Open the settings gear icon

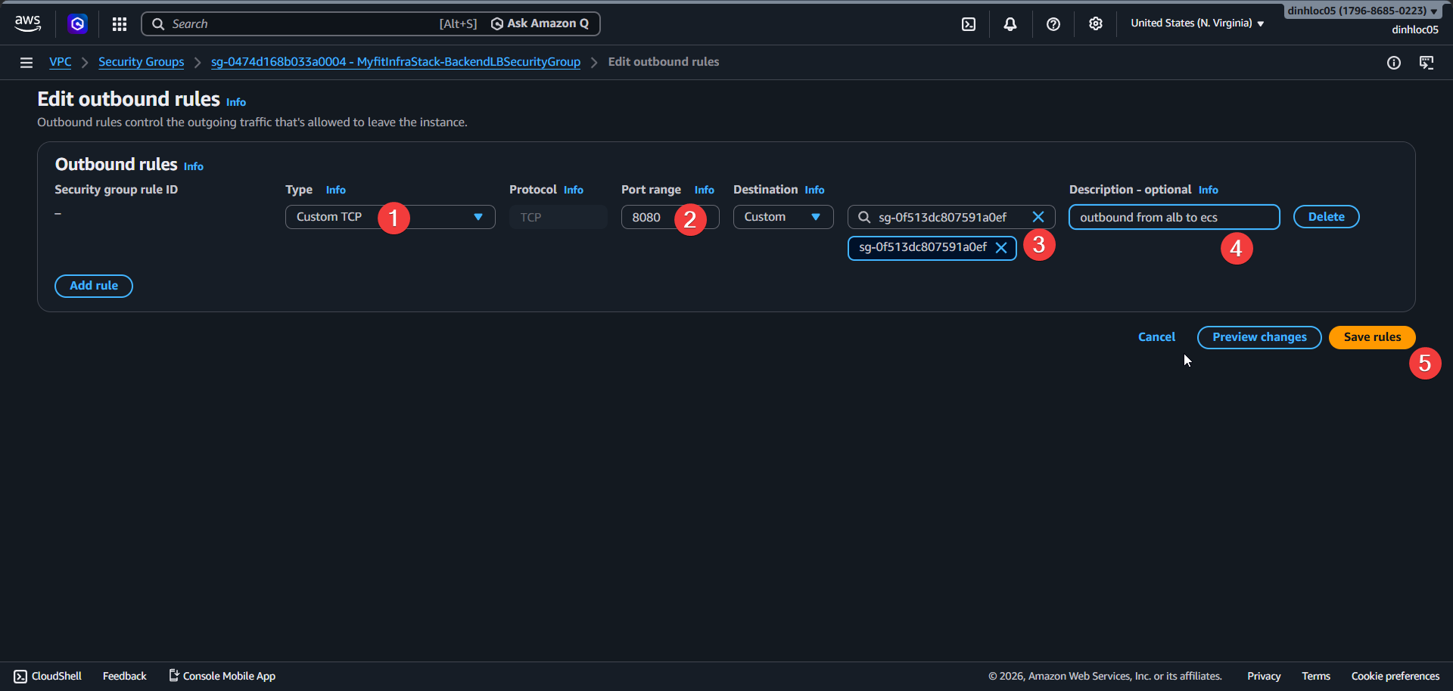point(1095,24)
